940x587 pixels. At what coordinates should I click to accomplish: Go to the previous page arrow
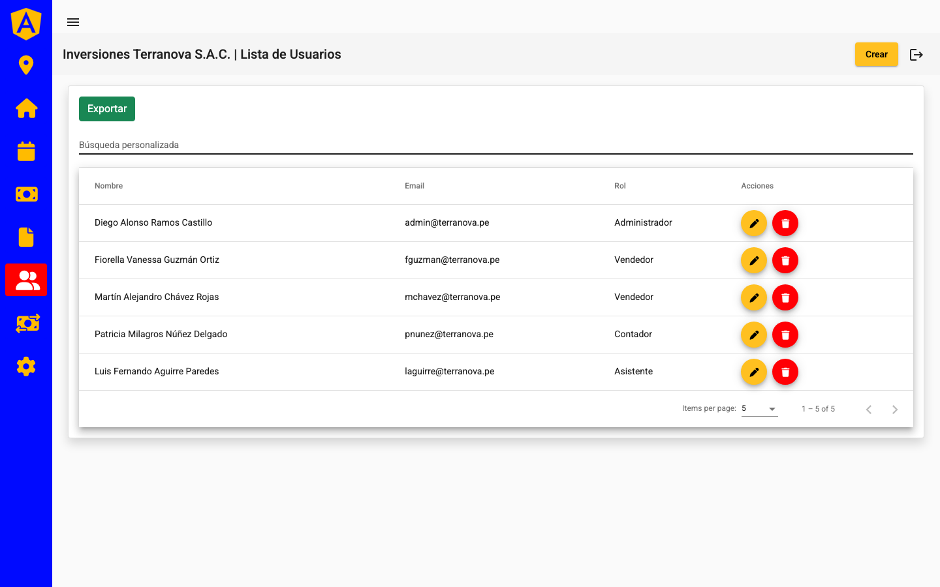point(869,409)
